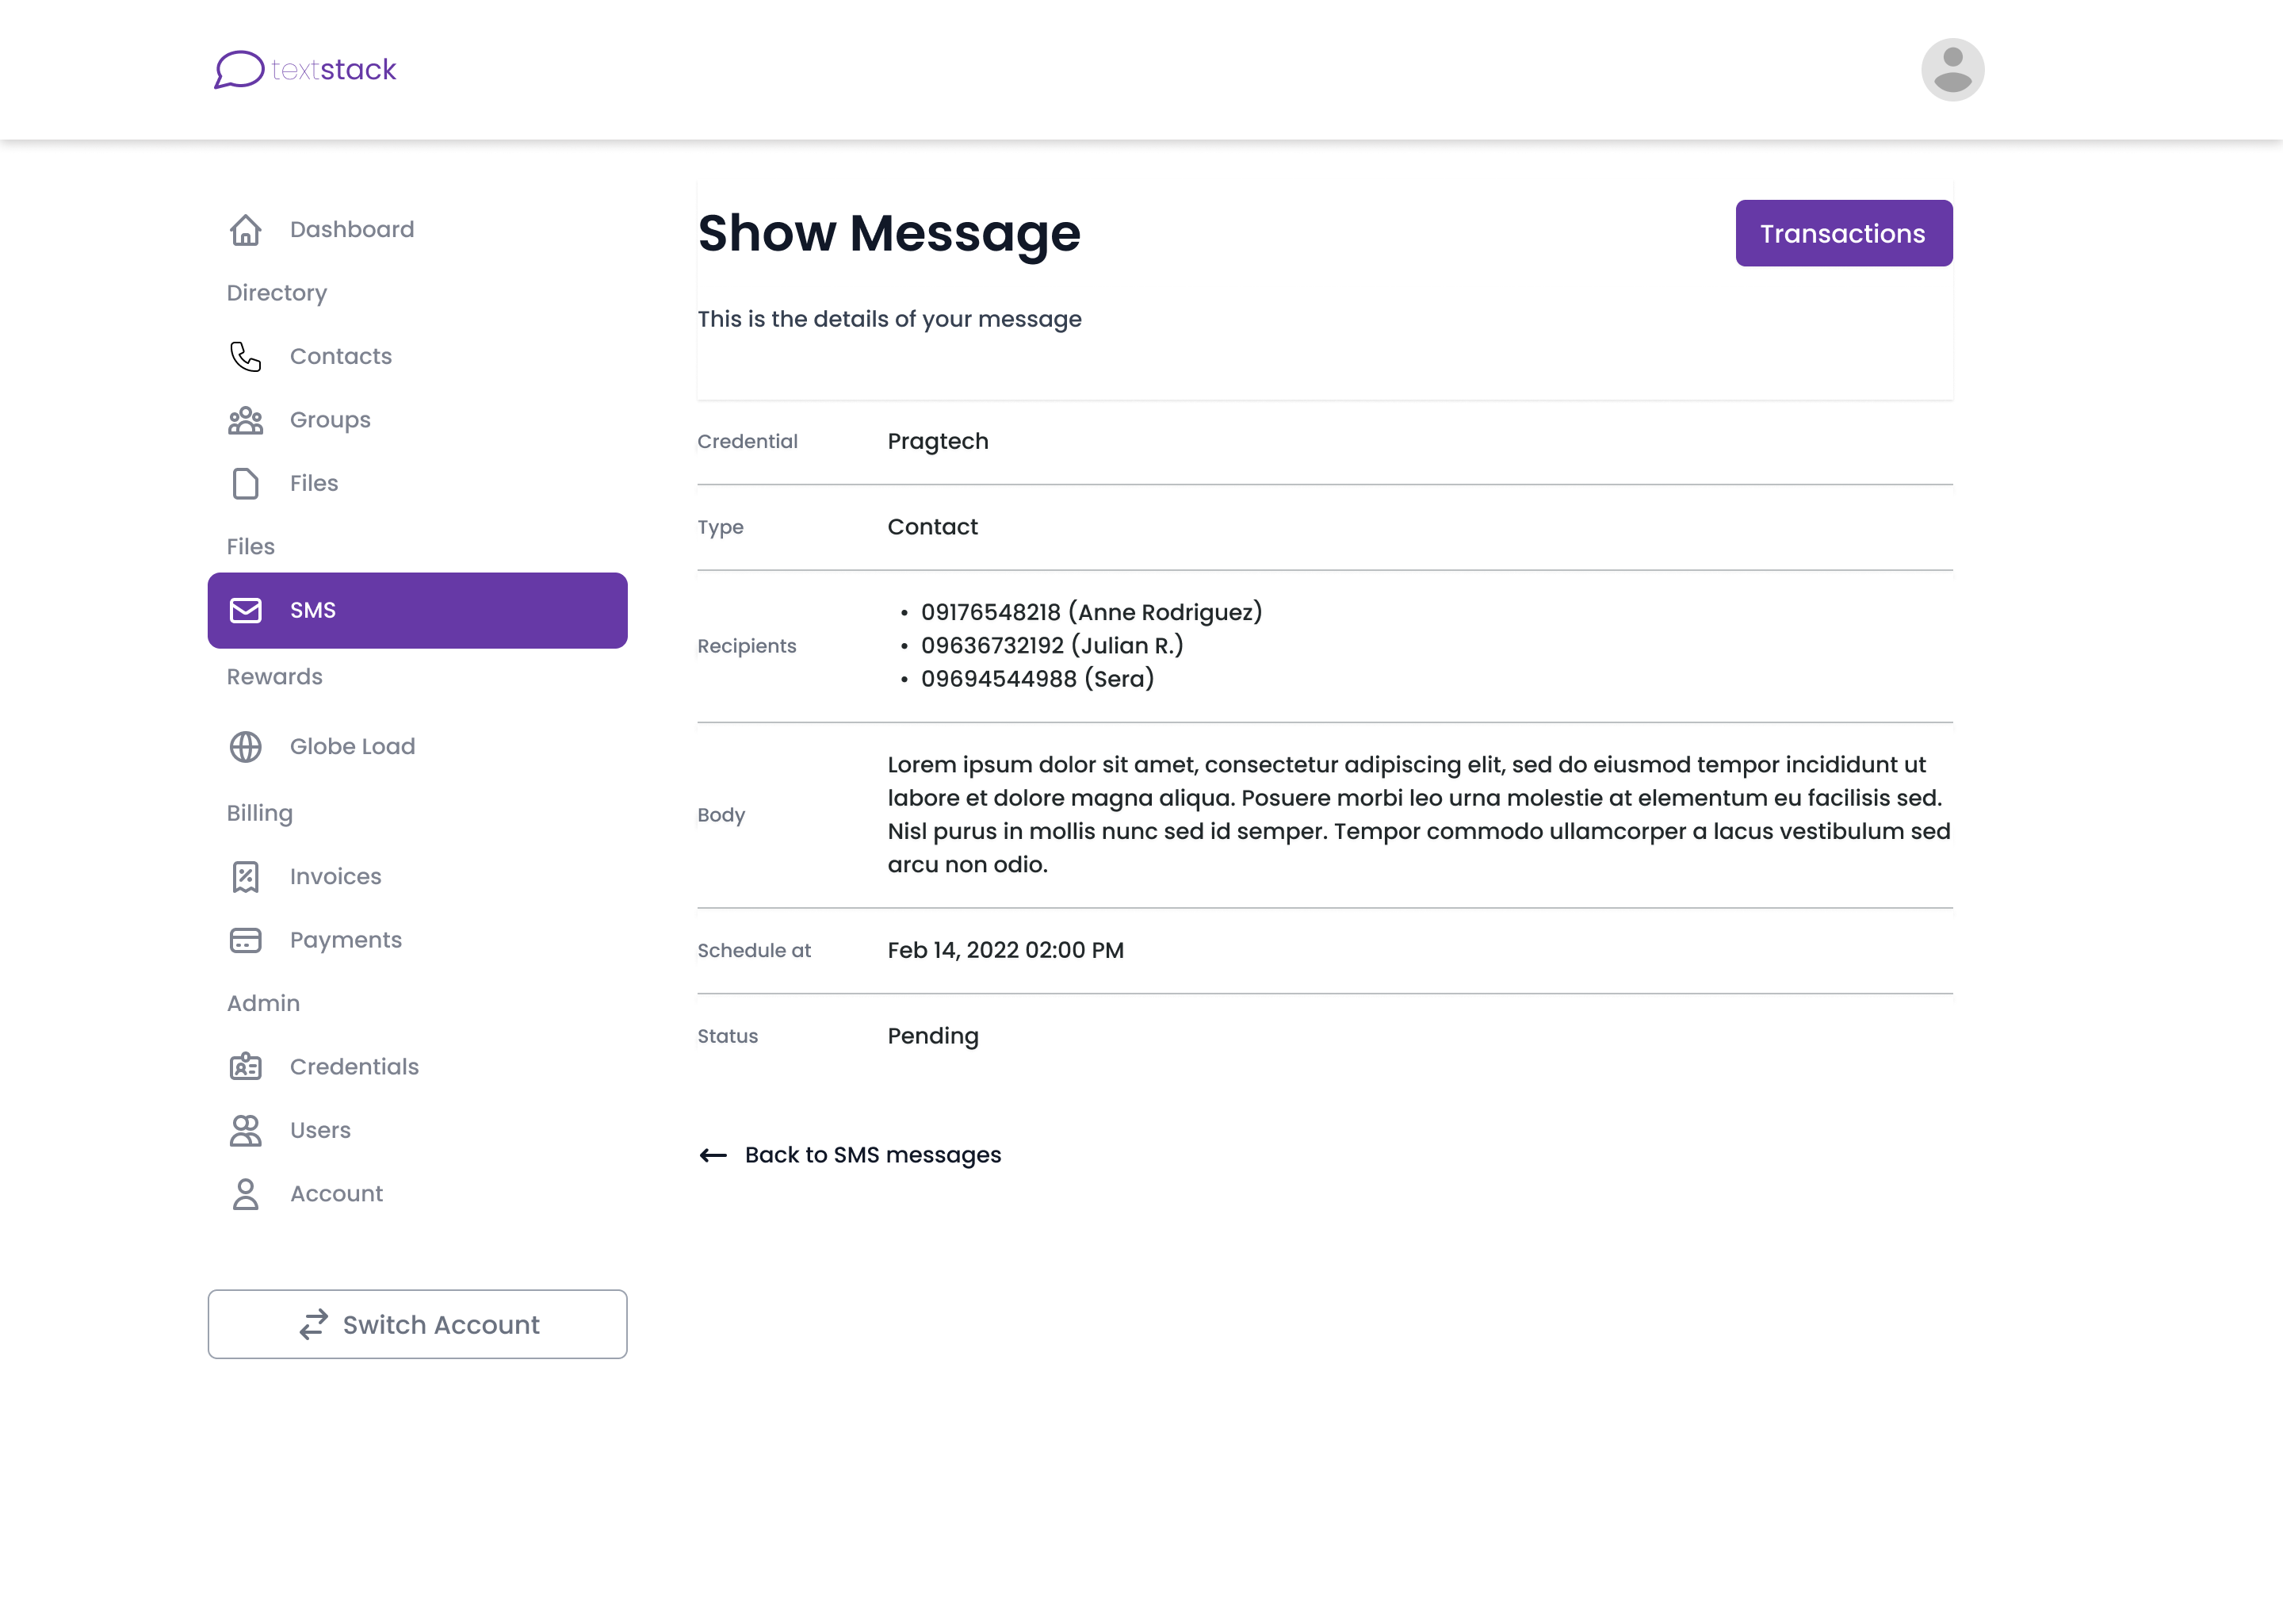Click recipient 09176548218 Anne Rodriguez
The height and width of the screenshot is (1624, 2283).
pyautogui.click(x=1091, y=612)
